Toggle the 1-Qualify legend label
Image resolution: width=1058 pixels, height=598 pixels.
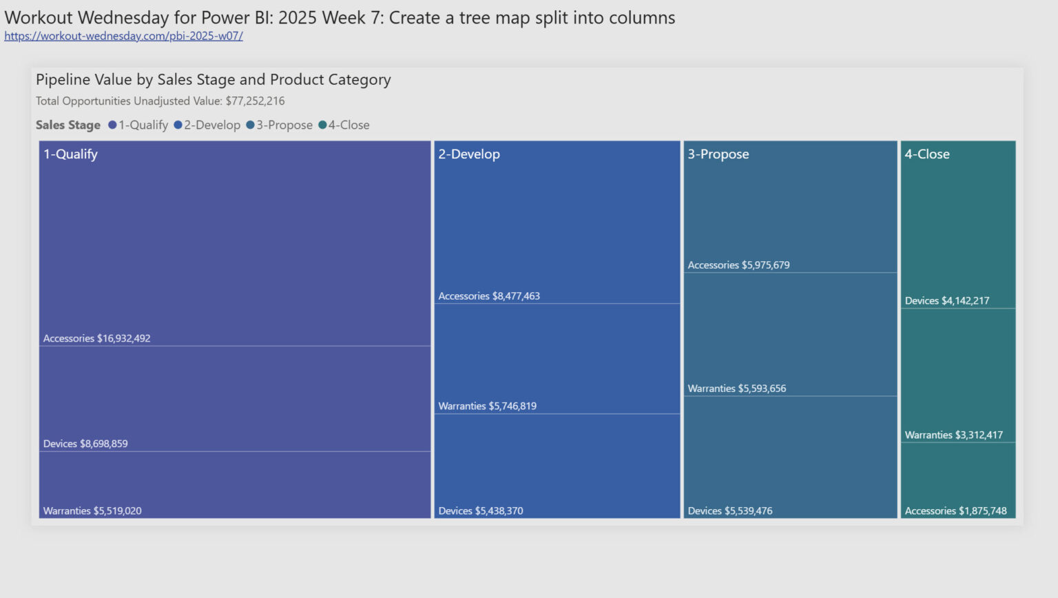143,125
